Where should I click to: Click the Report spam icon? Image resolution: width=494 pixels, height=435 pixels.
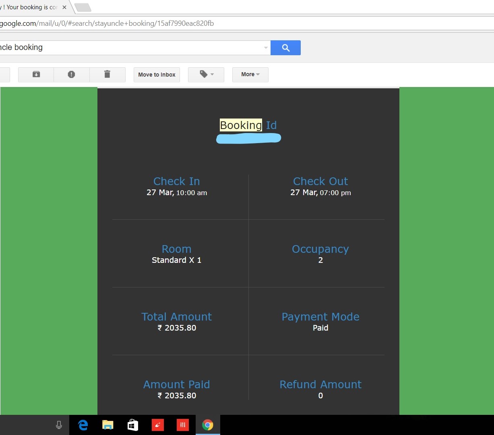point(71,75)
